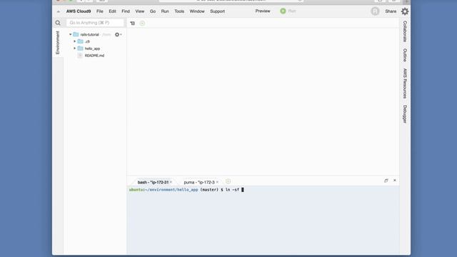The image size is (457, 257).
Task: Click the Preview button
Action: 263,11
